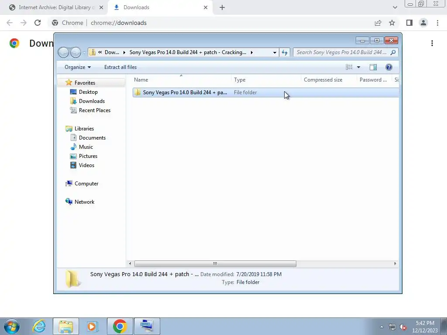Open recent locations dropdown beside nav arrows
Viewport: 447px width, 335px height.
point(84,53)
